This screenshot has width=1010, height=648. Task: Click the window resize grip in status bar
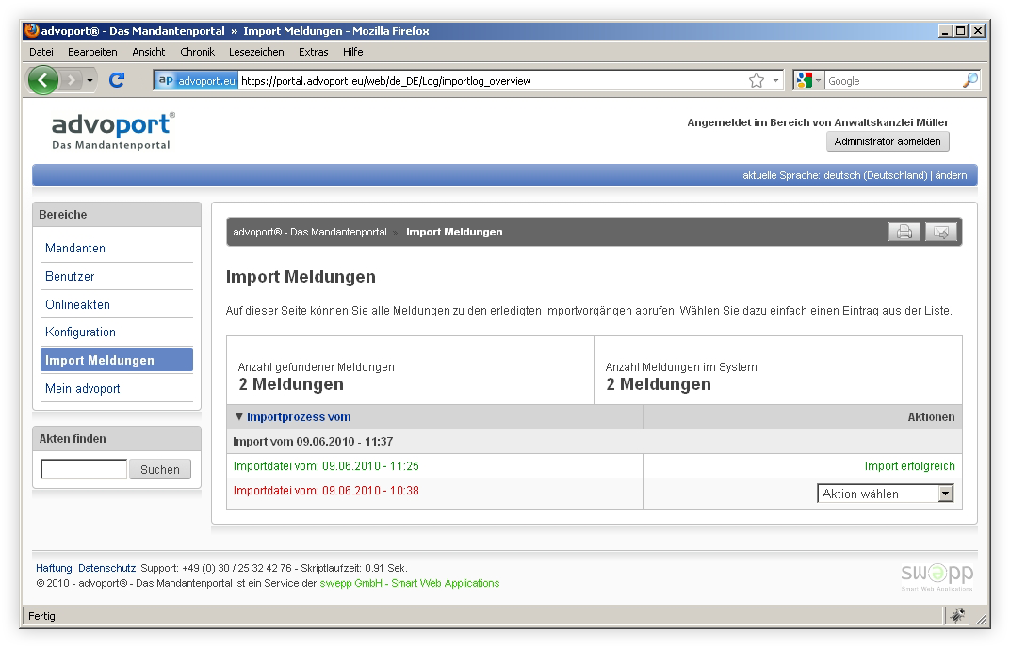982,619
